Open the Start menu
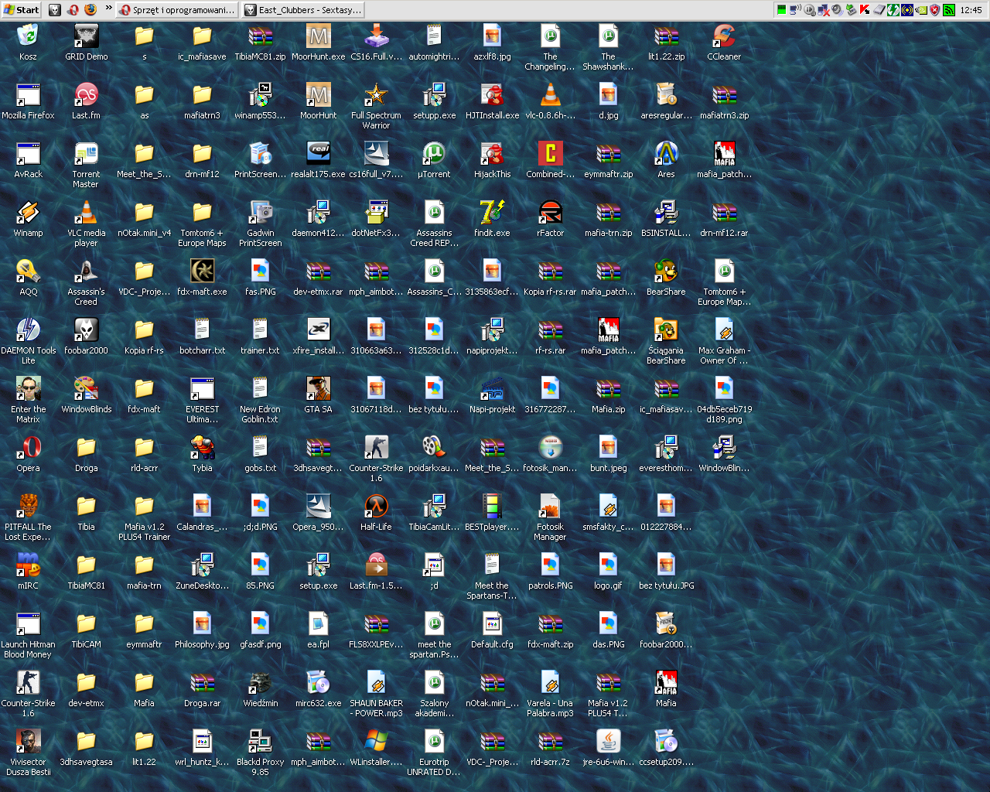This screenshot has height=792, width=990. coord(21,10)
